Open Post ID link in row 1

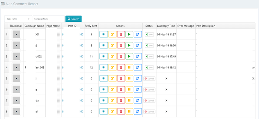click(73, 35)
